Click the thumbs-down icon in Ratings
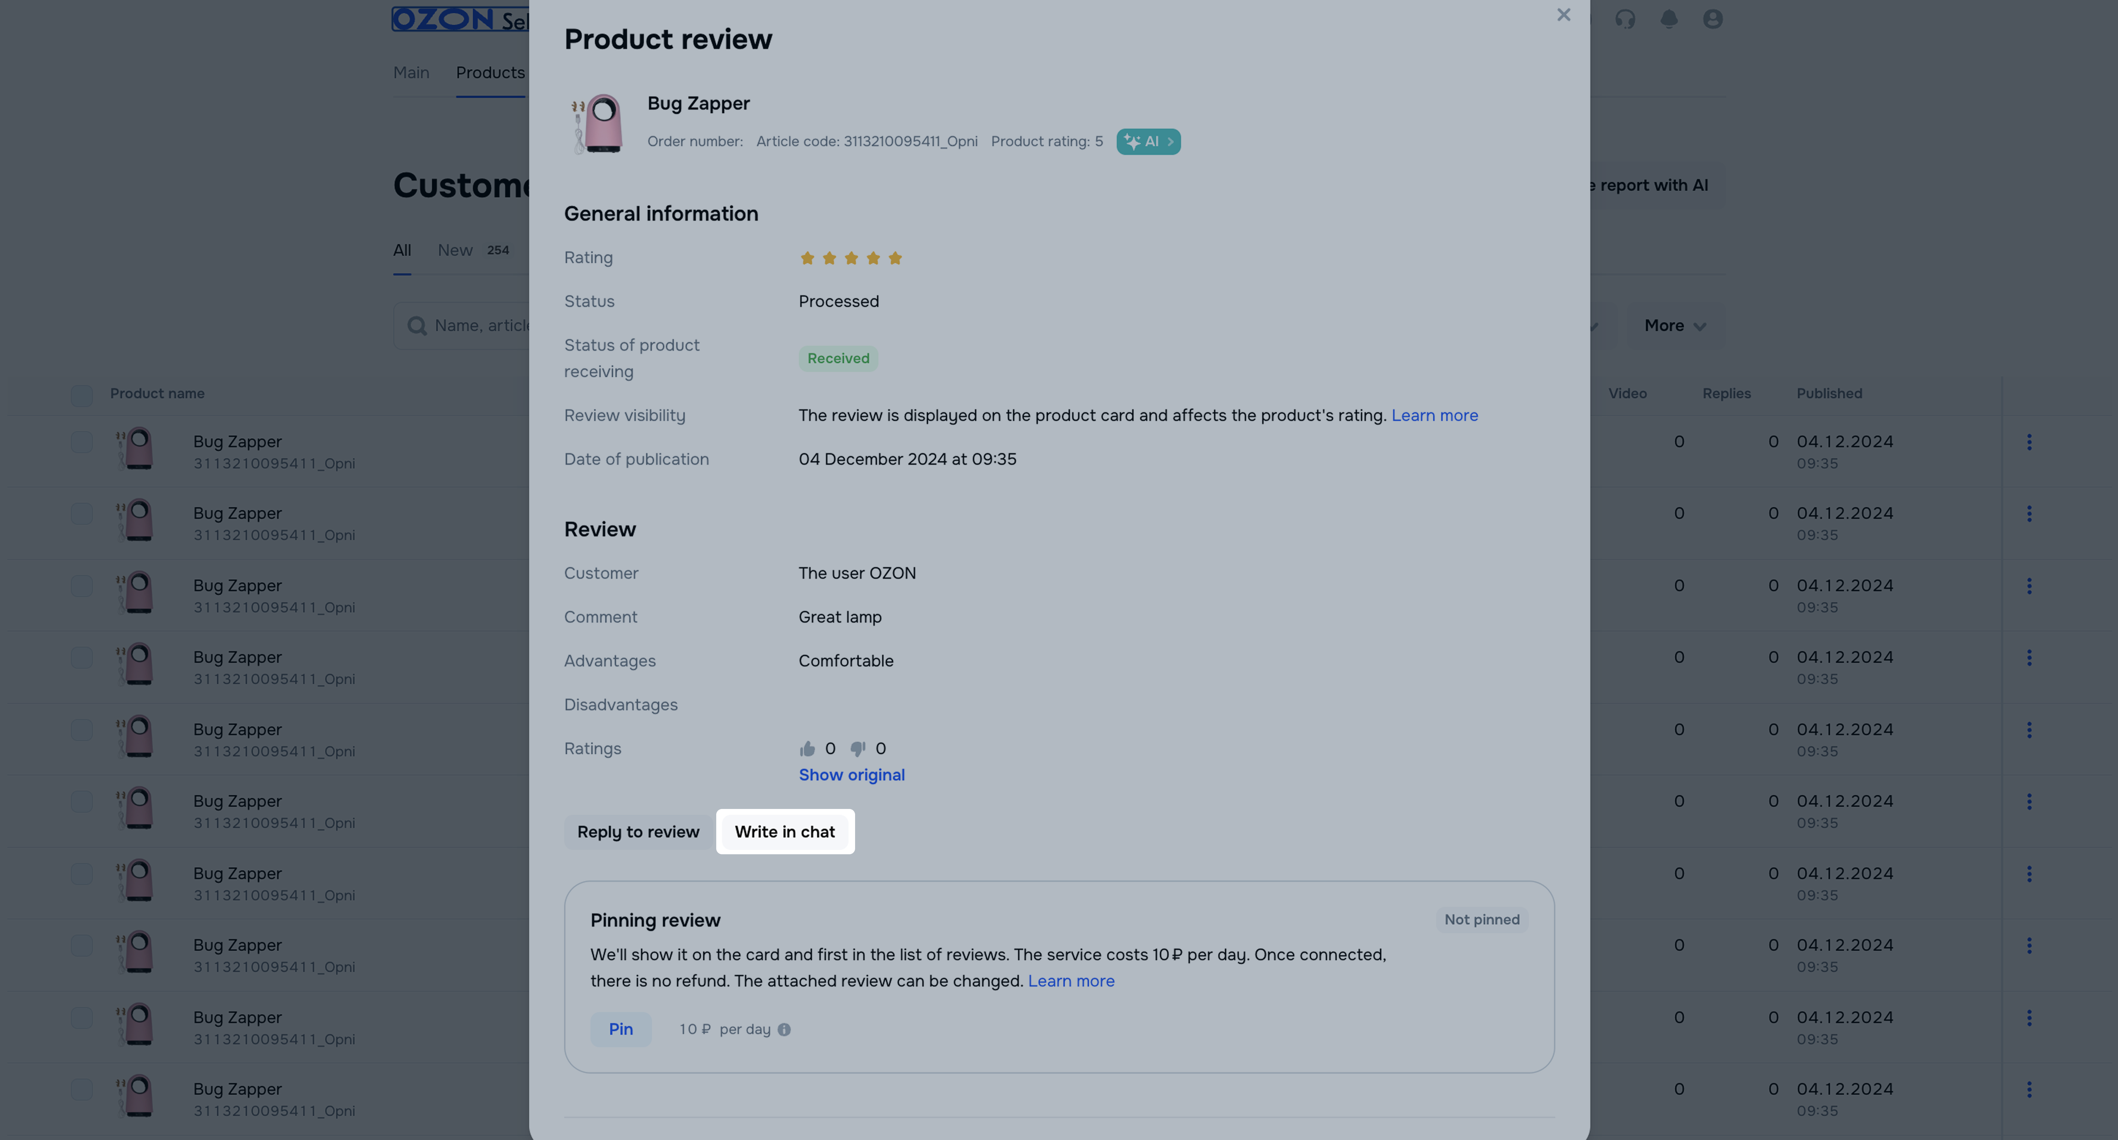Screen dimensions: 2118x1140 [858, 749]
